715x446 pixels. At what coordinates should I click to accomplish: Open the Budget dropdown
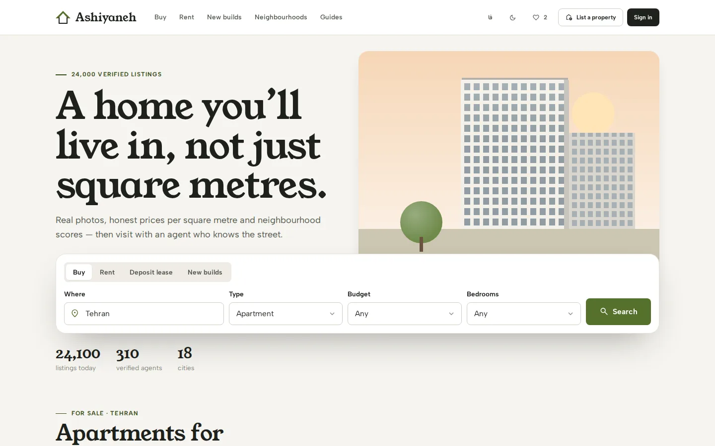(x=405, y=314)
